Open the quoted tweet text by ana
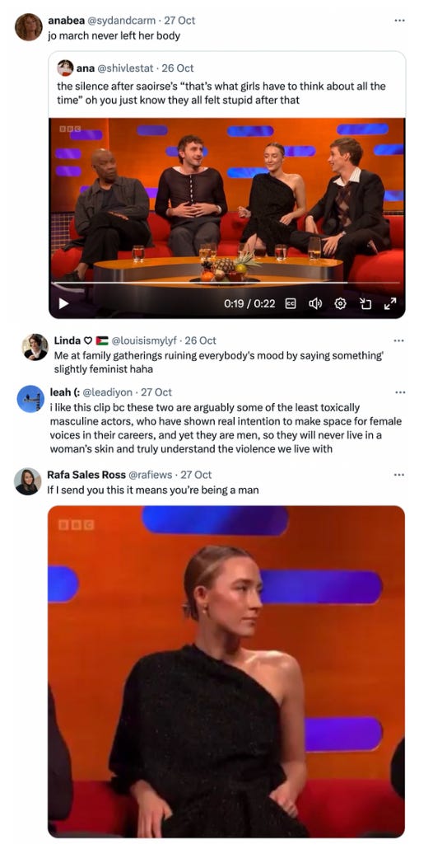433x849 pixels. 221,92
